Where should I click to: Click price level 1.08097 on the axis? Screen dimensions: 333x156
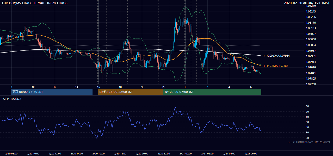pyautogui.click(x=311, y=34)
